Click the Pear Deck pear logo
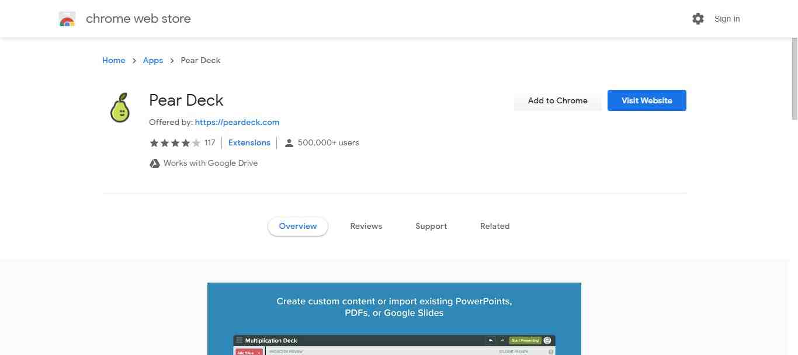The width and height of the screenshot is (798, 355). coord(120,107)
